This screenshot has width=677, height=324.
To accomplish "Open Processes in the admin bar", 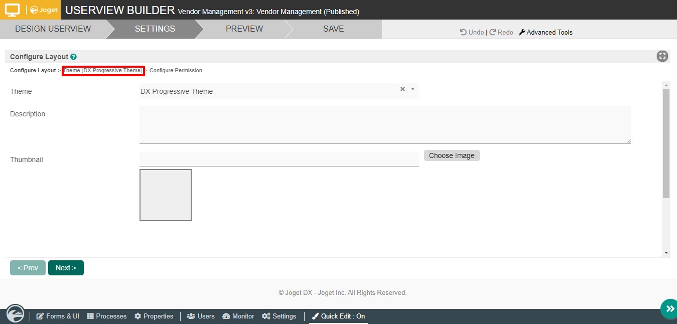I will (106, 316).
